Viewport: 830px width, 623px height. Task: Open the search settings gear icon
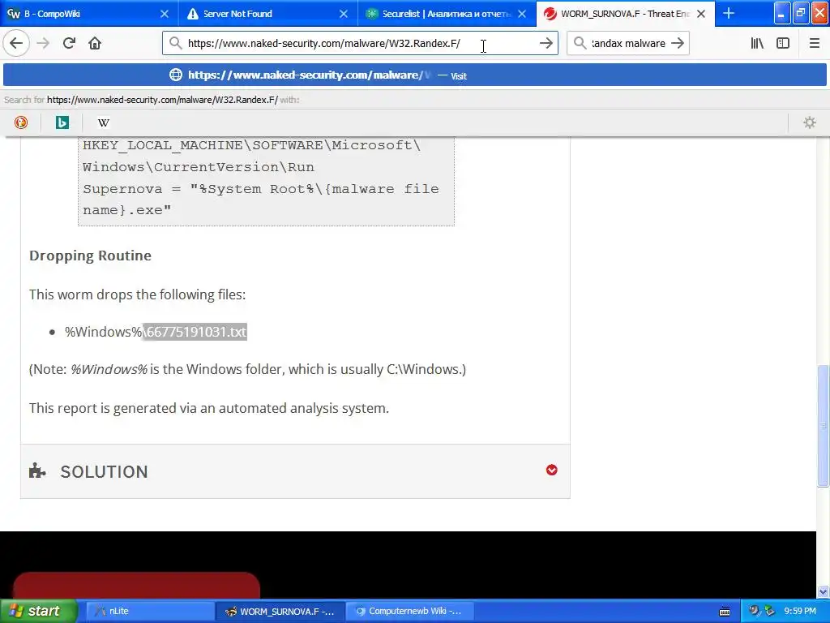(810, 123)
